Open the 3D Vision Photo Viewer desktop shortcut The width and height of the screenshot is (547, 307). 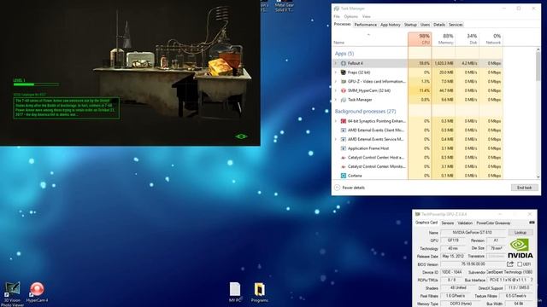(12, 294)
